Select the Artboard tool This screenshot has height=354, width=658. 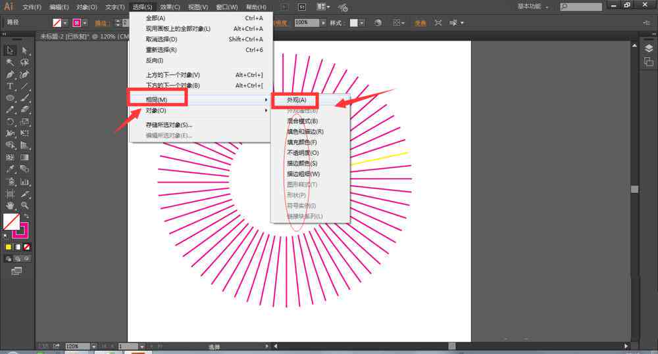point(10,194)
